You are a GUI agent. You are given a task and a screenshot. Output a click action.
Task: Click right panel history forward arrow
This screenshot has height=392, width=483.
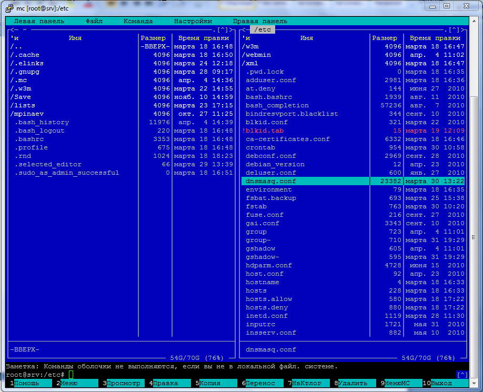click(461, 30)
